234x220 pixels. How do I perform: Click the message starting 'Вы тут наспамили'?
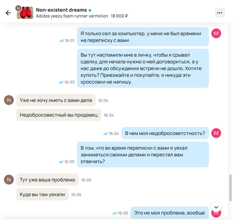pyautogui.click(x=143, y=68)
